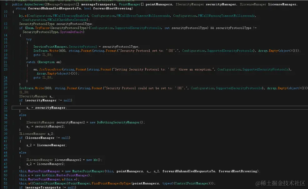Click goto IL_B8 on line 19

click(x=42, y=55)
